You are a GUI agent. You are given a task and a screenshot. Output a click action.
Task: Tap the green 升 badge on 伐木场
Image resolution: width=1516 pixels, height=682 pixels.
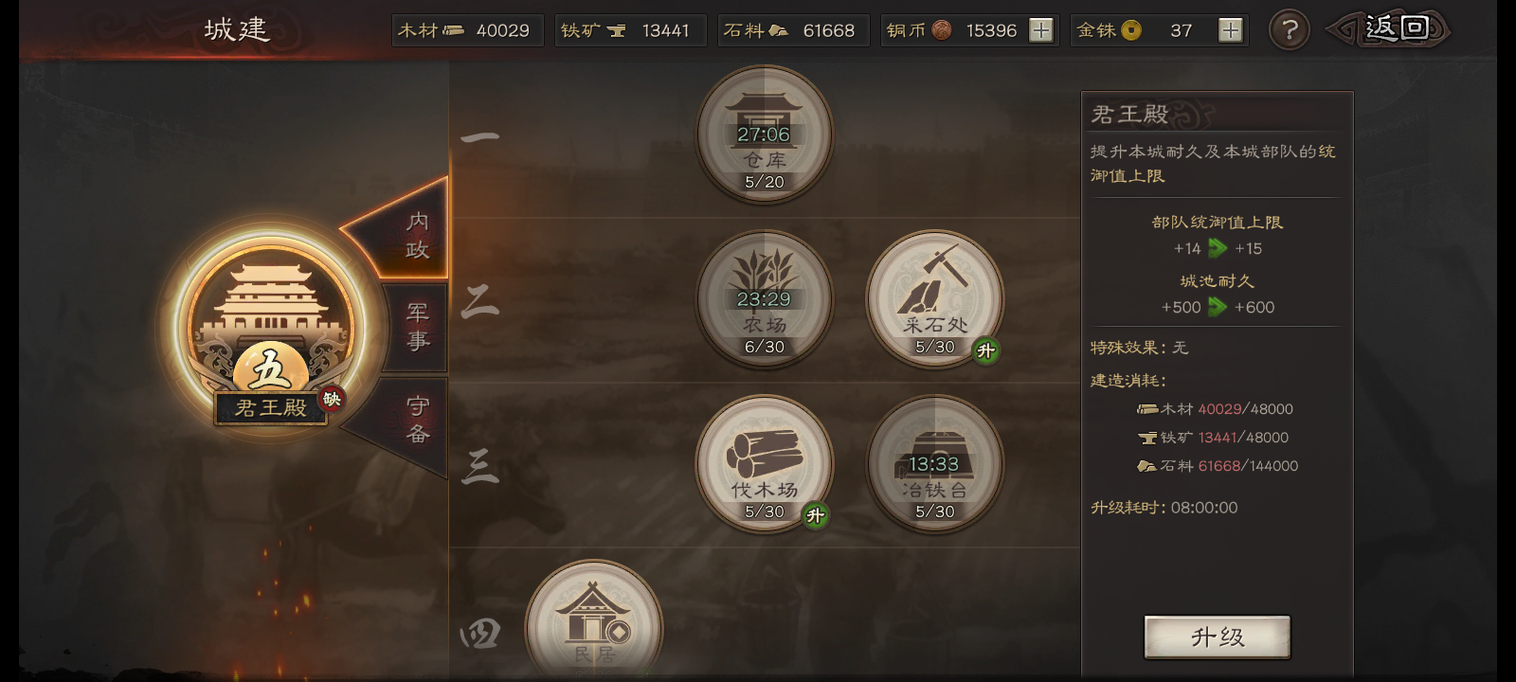(x=815, y=516)
